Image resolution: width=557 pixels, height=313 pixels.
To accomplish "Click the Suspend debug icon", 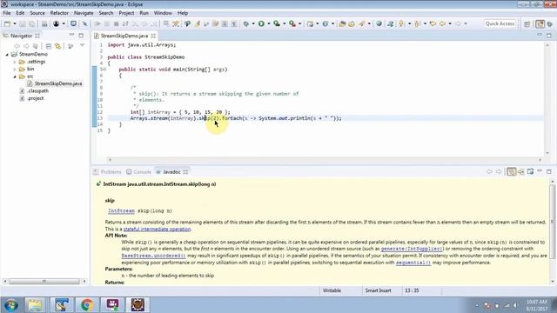I will pos(107,23).
